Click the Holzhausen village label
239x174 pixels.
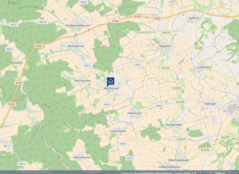pos(134,113)
